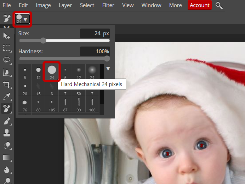
Task: Choose the soft round 12 brush preset
Action: (79, 72)
